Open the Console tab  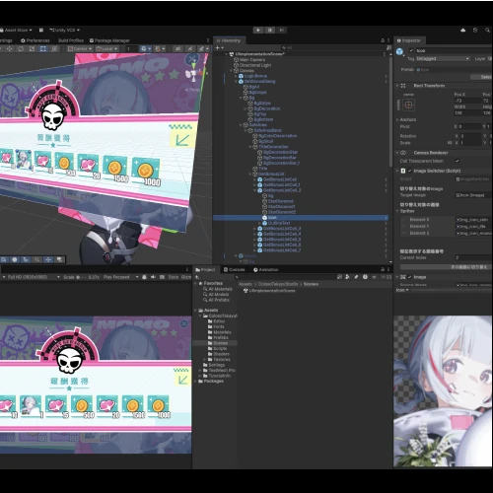[x=235, y=269]
